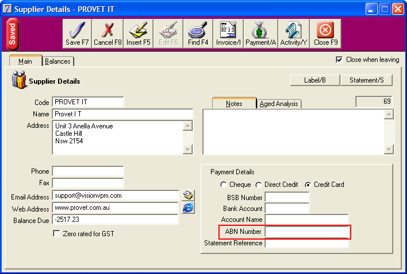Click the Statement/S button
The image size is (407, 274).
tap(367, 80)
